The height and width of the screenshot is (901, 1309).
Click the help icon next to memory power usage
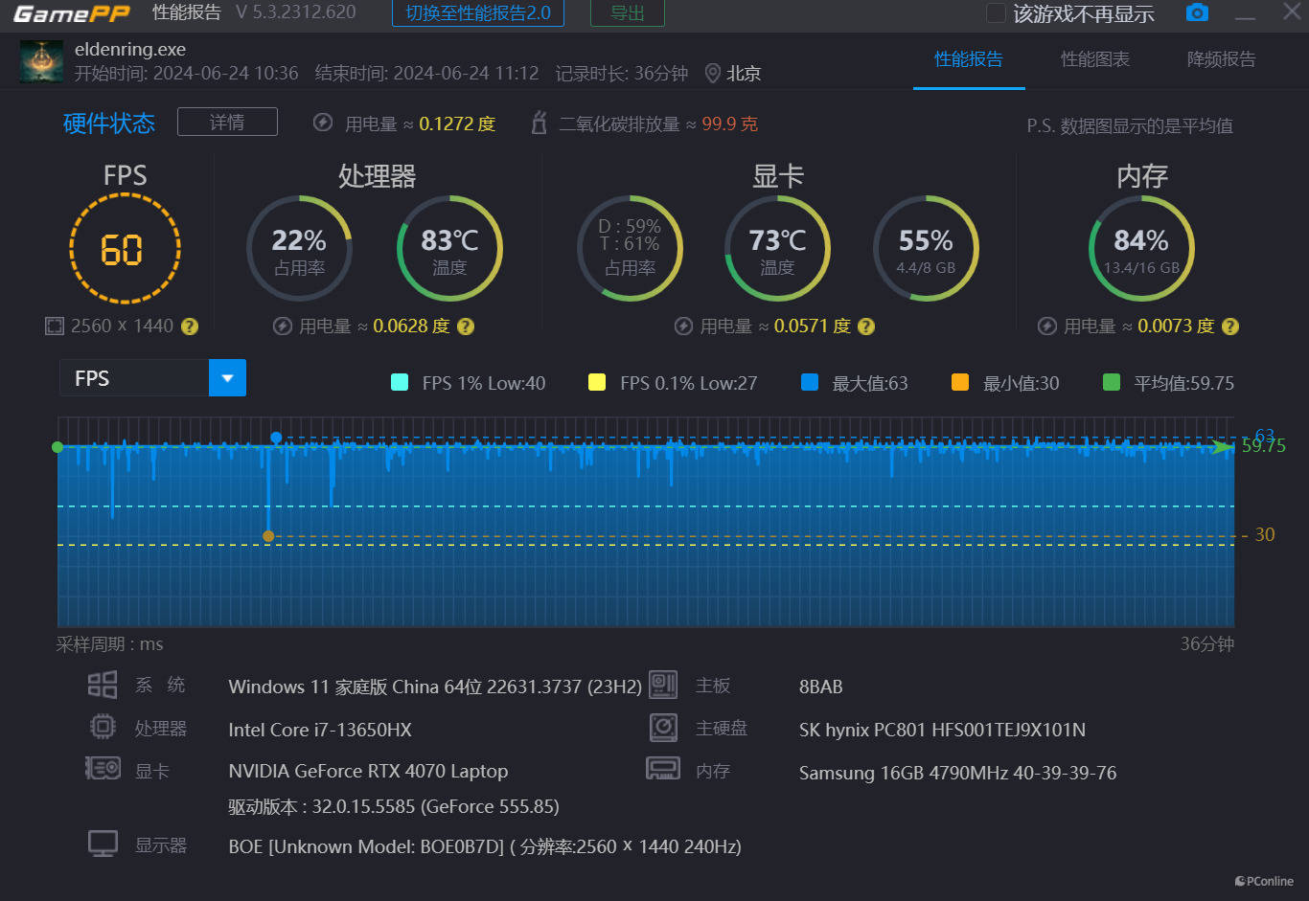(1230, 327)
